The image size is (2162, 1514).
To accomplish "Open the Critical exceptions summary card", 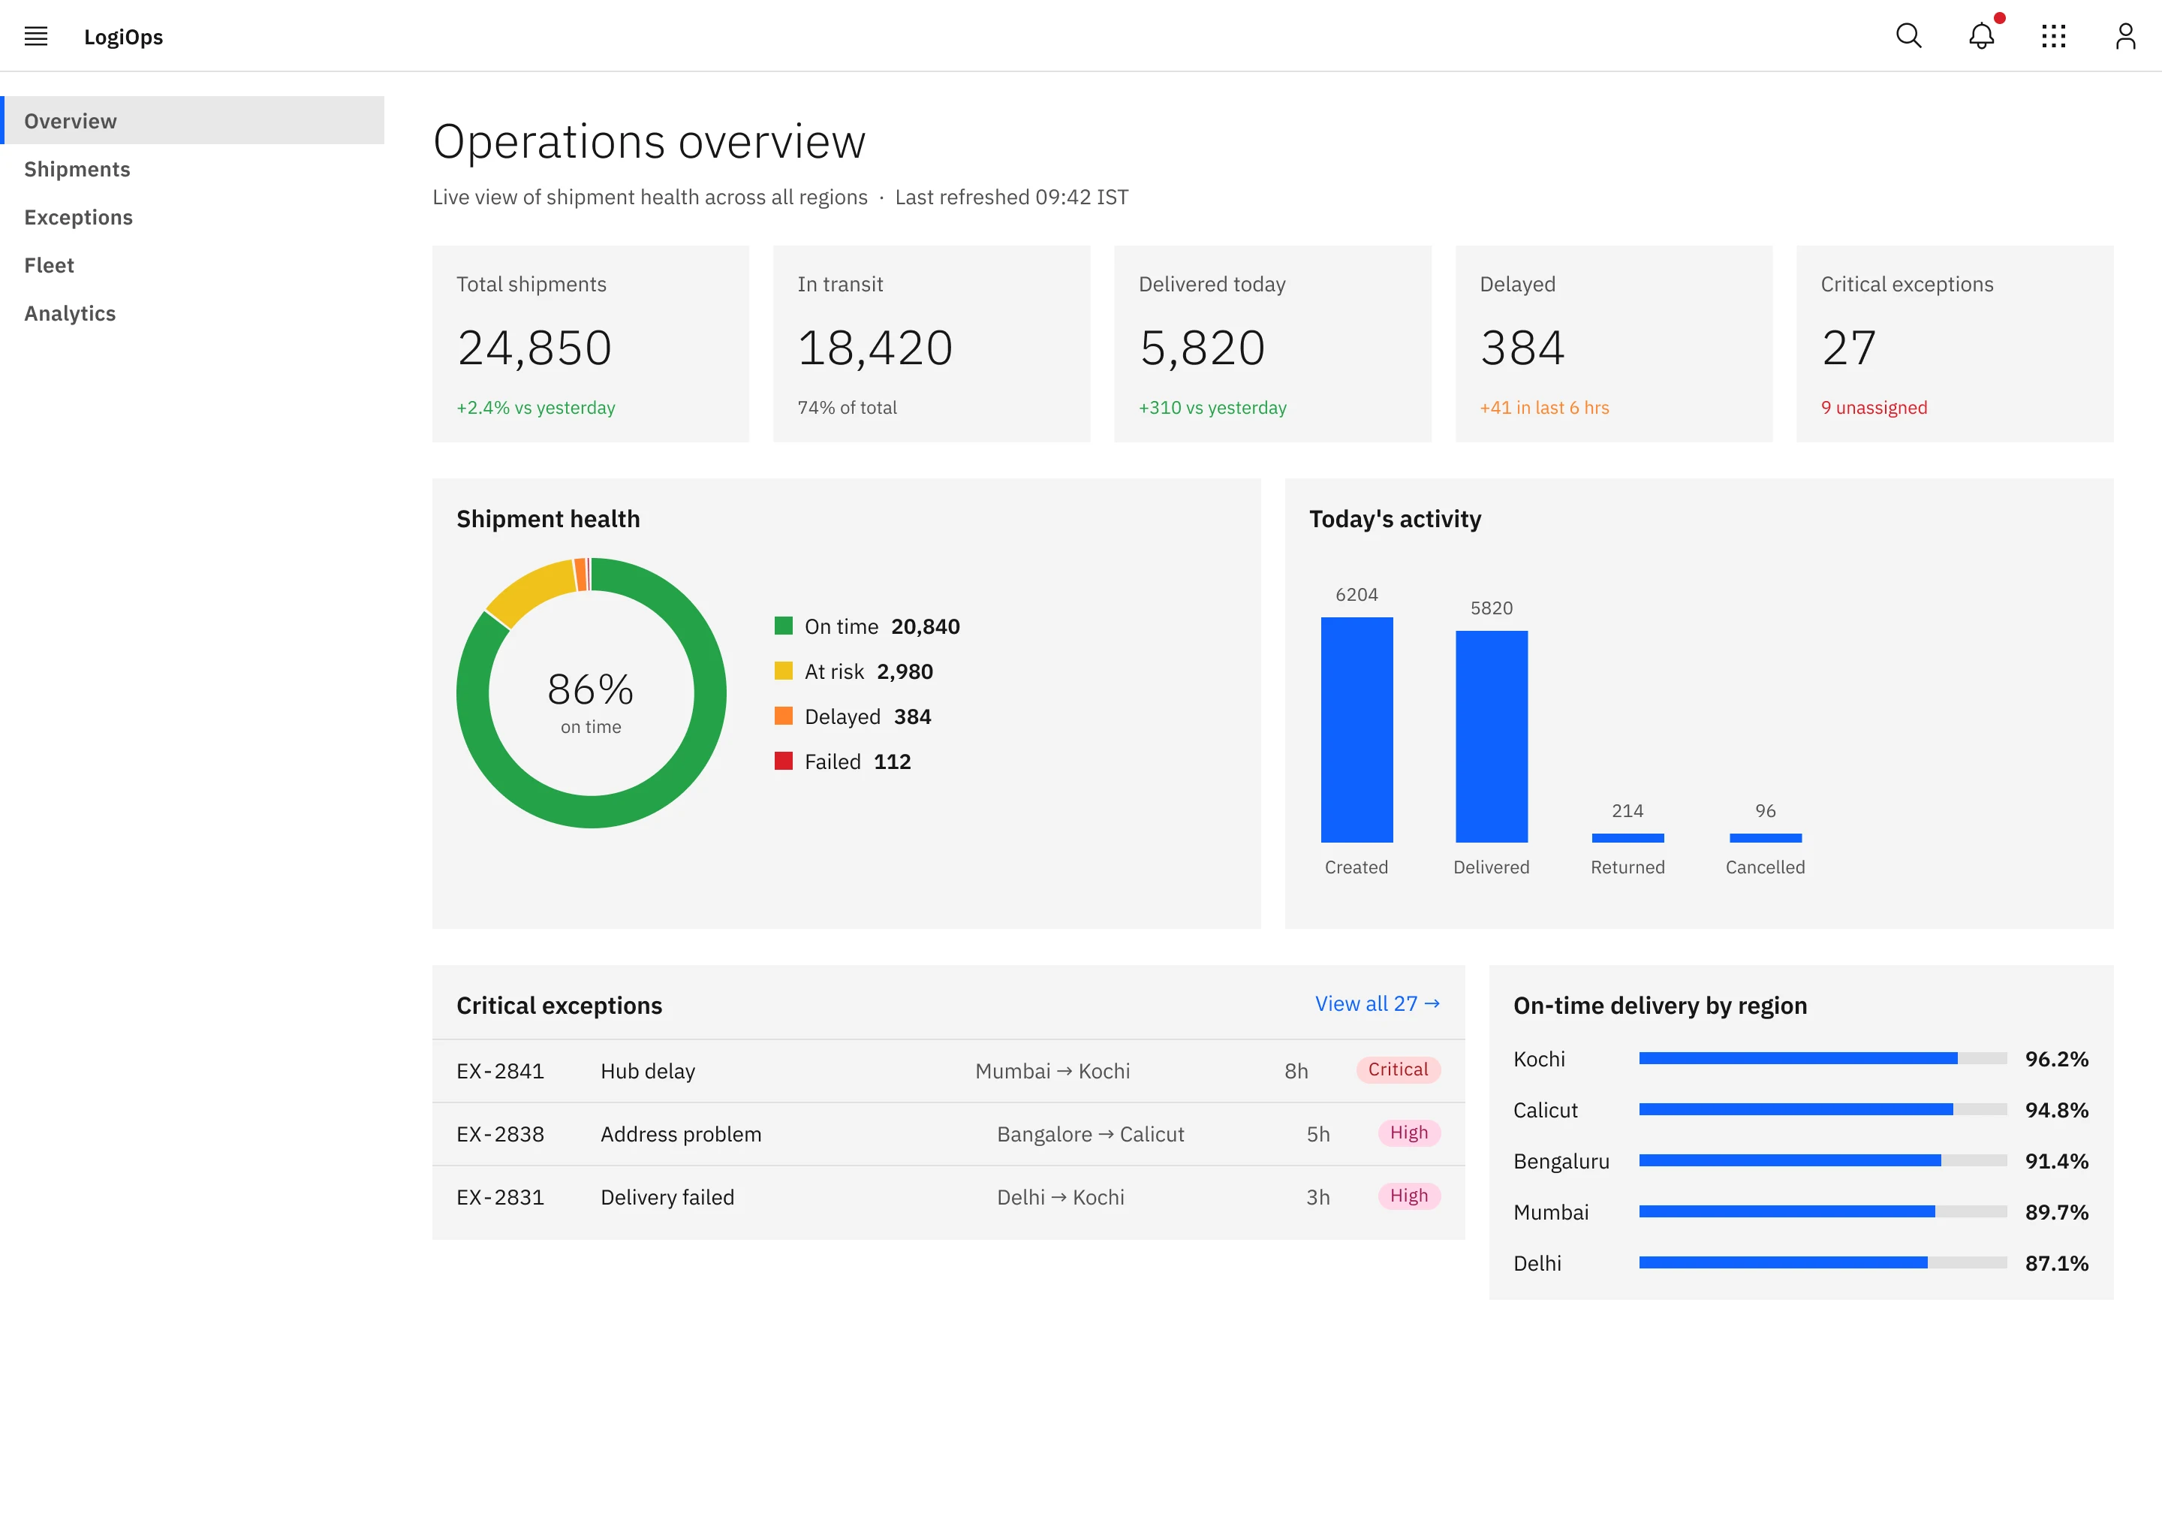I will tap(1955, 344).
